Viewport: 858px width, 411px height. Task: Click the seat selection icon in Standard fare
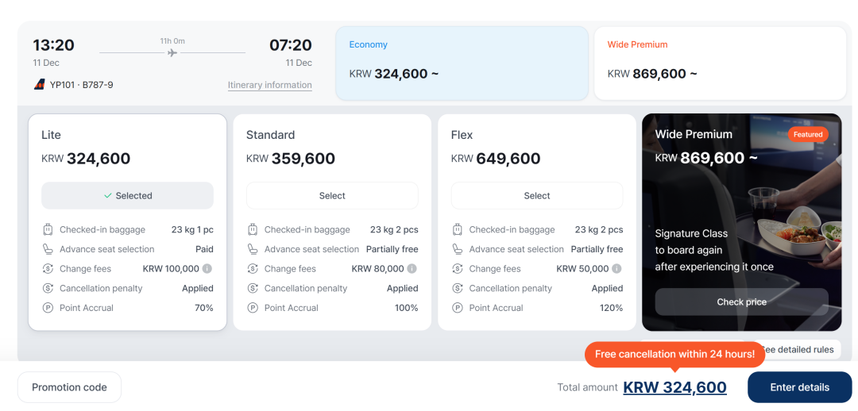pos(253,249)
